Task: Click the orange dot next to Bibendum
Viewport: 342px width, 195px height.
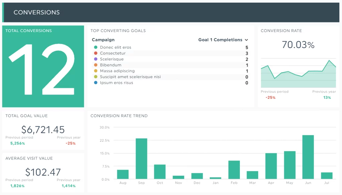Action: click(x=95, y=65)
